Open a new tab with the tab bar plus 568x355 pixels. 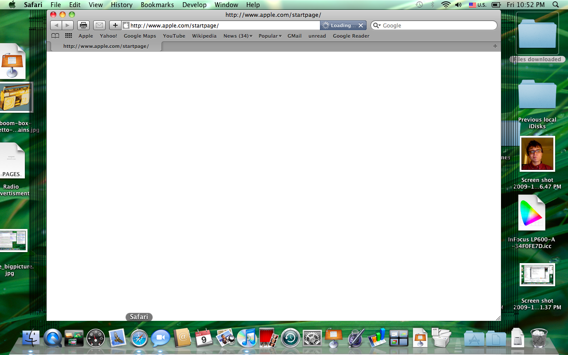click(x=495, y=46)
